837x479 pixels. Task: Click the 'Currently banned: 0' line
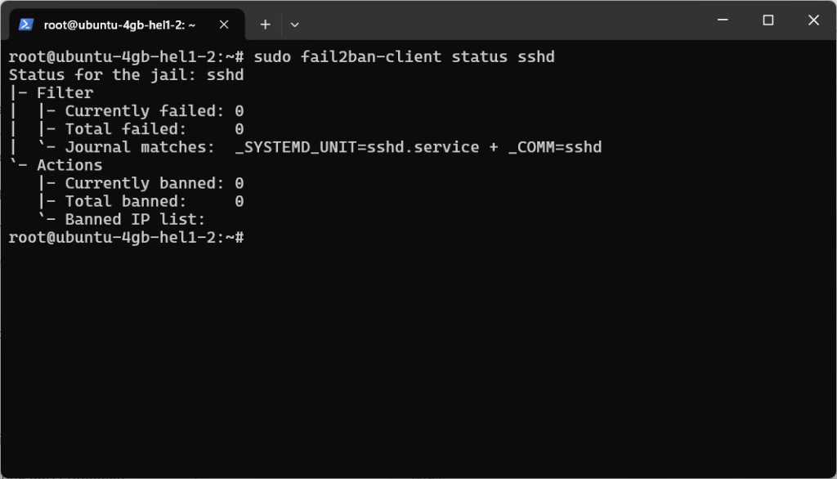click(x=154, y=183)
